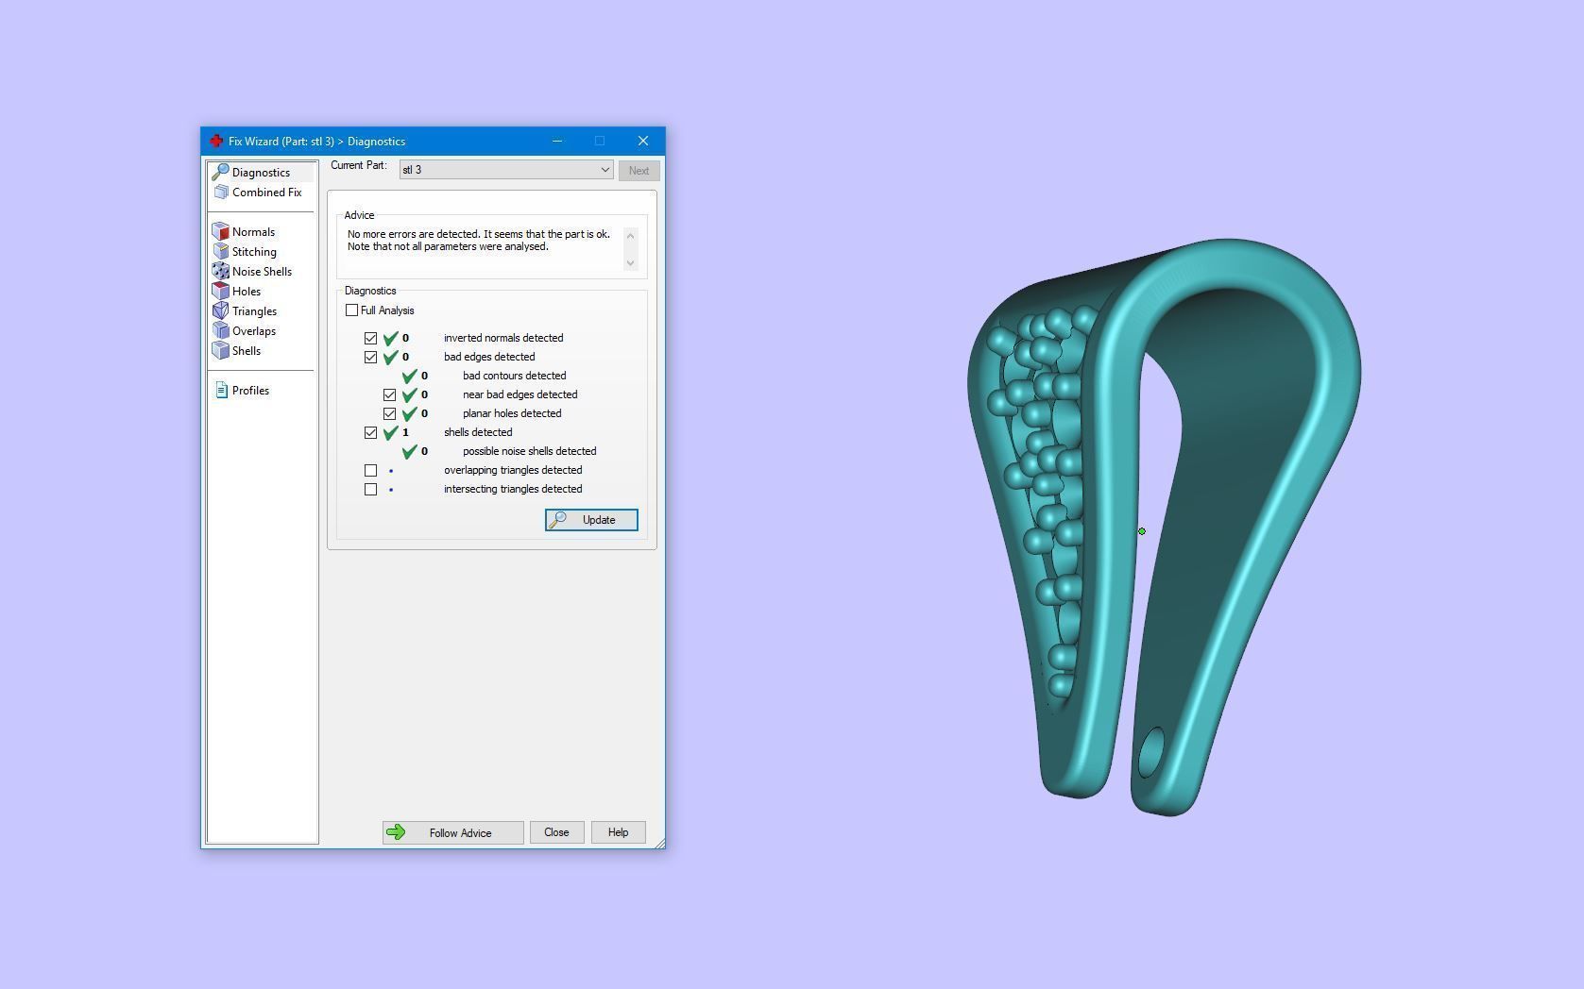Enable the Full Analysis checkbox
1584x989 pixels.
(x=351, y=310)
